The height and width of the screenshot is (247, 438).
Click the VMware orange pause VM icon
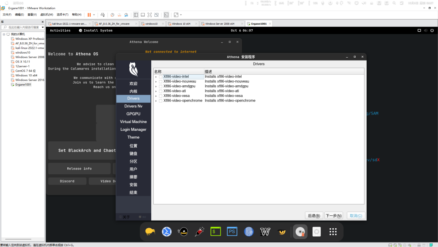[89, 15]
